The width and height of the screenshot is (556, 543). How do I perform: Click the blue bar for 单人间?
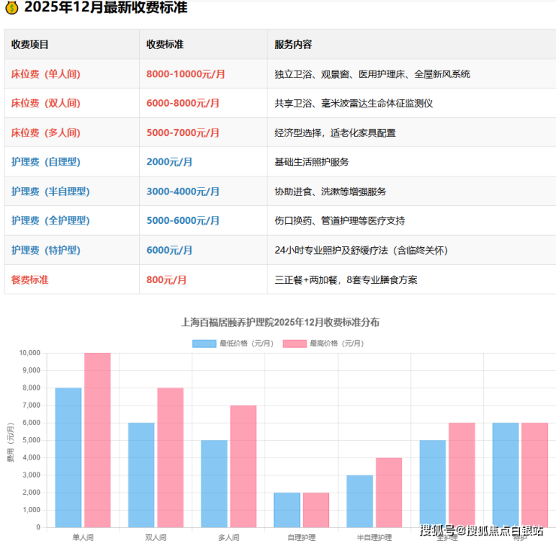[68, 457]
